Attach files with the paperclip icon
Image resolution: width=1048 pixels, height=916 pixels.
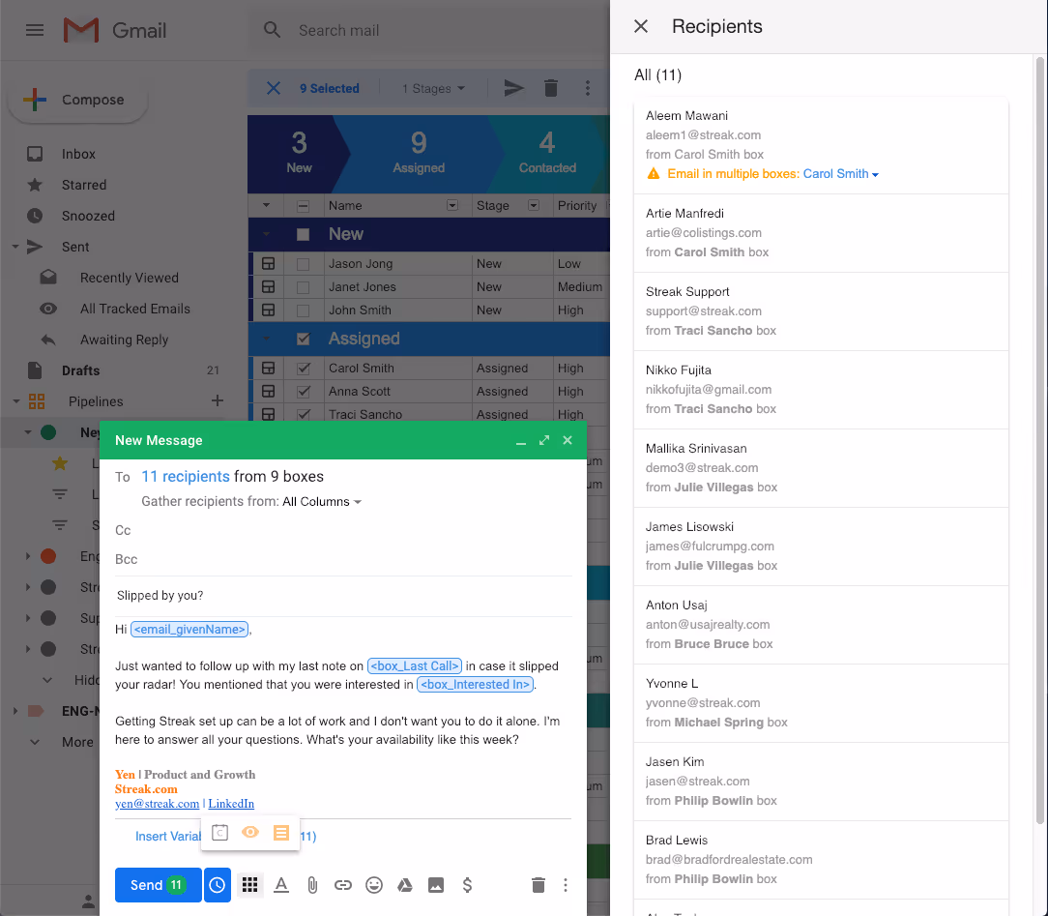pos(312,885)
